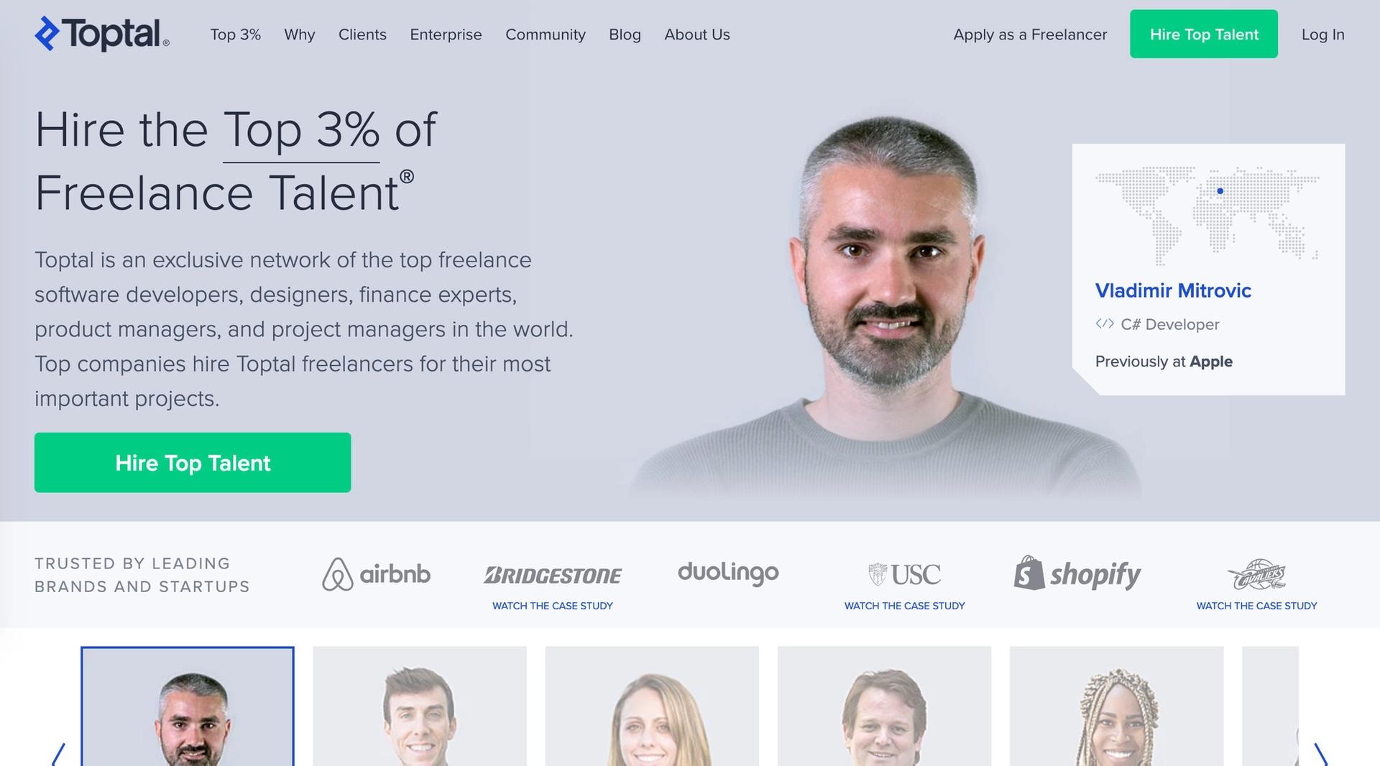The image size is (1380, 766).
Task: Open the Airbnb brand logo
Action: click(376, 574)
